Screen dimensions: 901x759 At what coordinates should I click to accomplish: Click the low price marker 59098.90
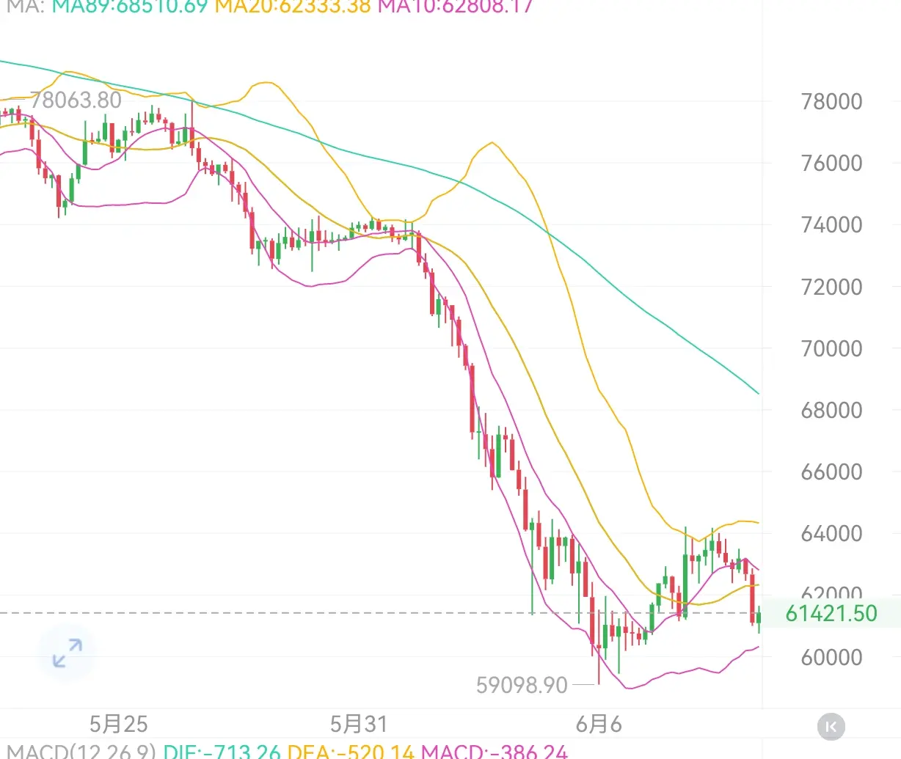point(522,685)
